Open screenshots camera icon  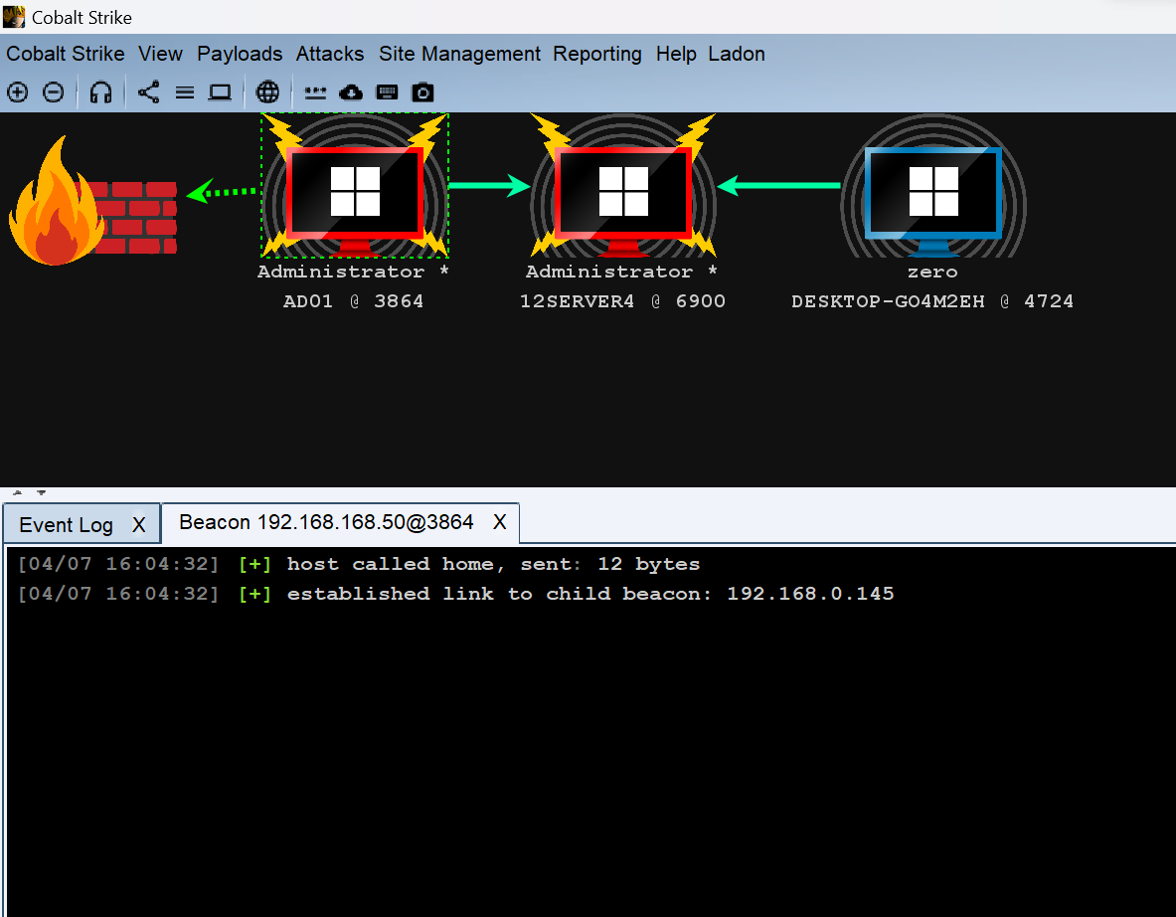[423, 92]
